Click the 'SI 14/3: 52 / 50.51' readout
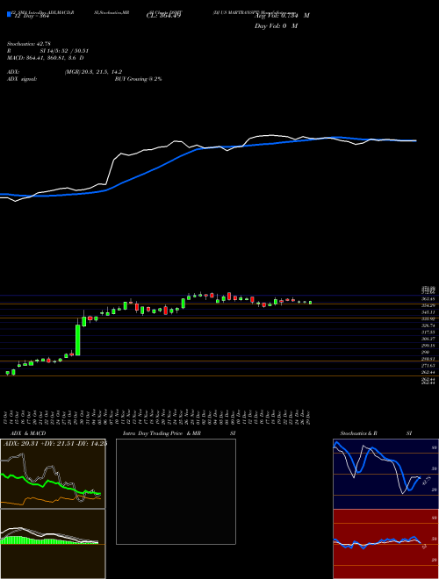 [65, 51]
